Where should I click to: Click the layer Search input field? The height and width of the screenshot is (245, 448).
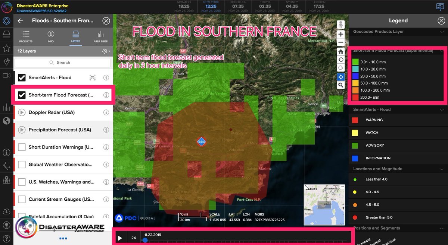click(x=63, y=63)
